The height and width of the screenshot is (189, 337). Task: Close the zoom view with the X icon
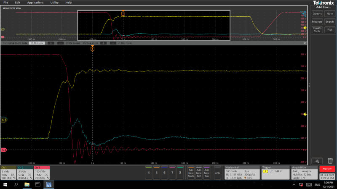point(305,43)
